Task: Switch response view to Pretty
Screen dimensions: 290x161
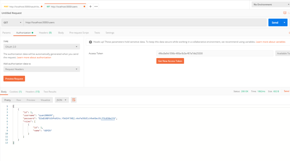Action: point(8,100)
